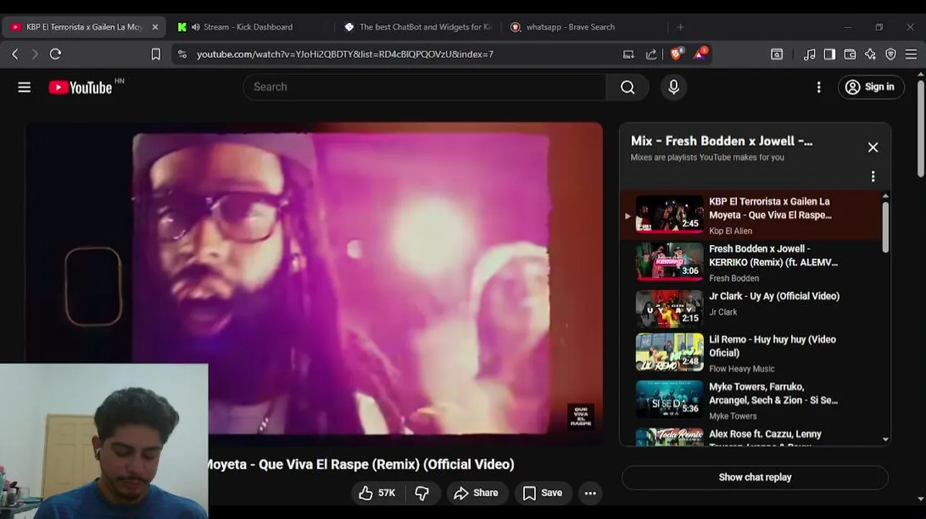Focus the YouTube Search field
The width and height of the screenshot is (926, 519).
click(x=424, y=87)
